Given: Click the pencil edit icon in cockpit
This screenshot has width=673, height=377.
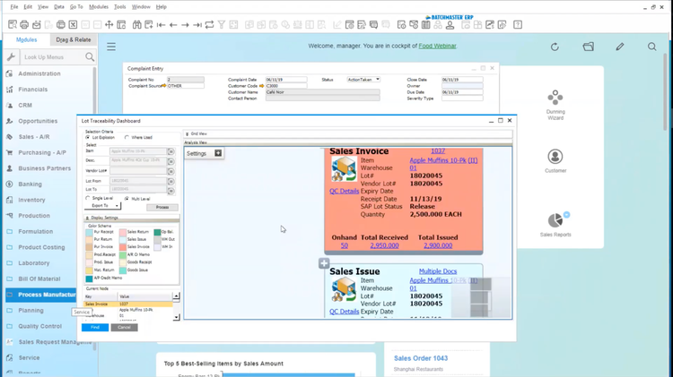Looking at the screenshot, I should pos(619,47).
